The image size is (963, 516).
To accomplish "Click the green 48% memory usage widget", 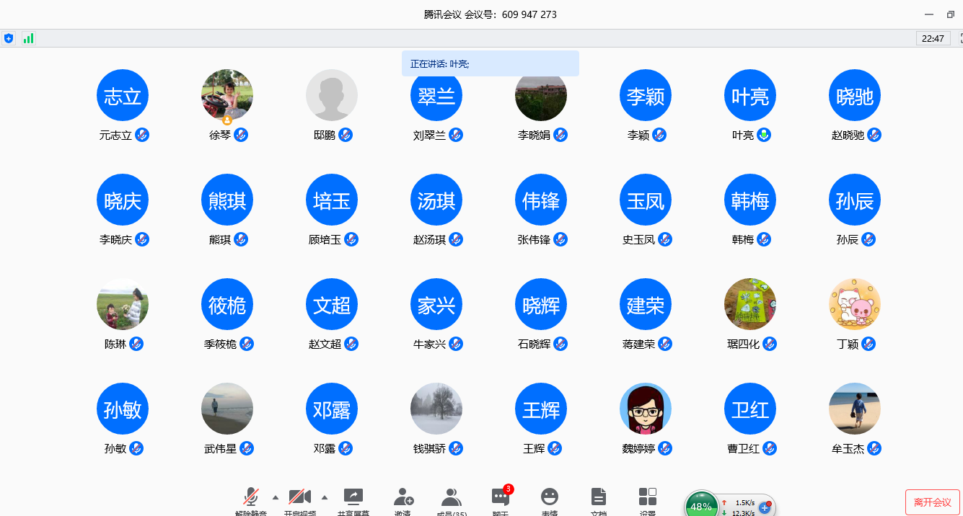I will [x=700, y=505].
